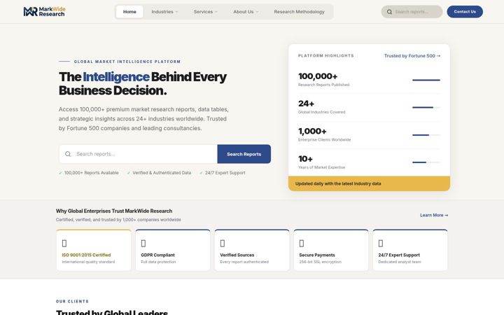Click the magnifier icon in hero search box

[68, 154]
